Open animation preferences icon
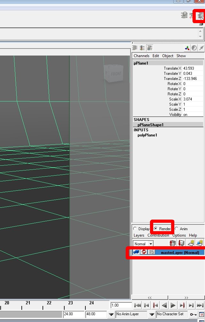 [x=201, y=314]
